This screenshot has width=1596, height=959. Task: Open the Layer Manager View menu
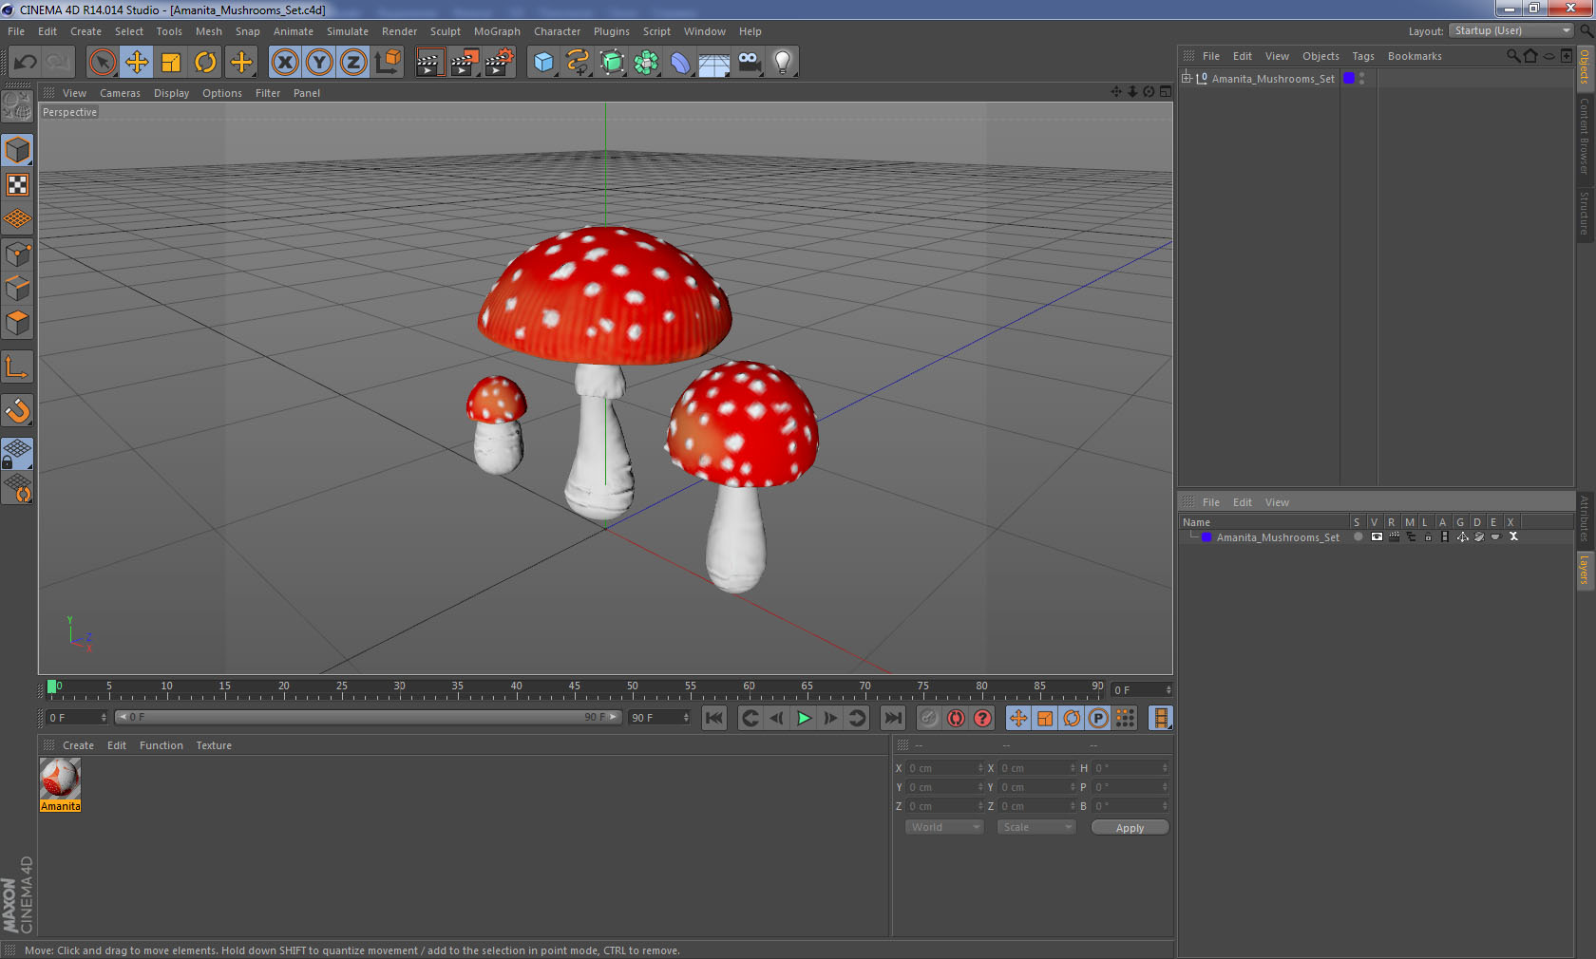1277,502
